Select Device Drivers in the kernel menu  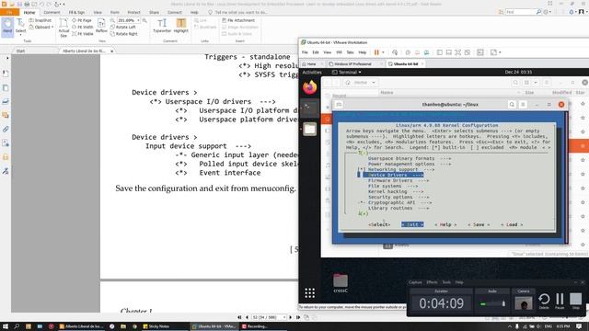[391, 175]
